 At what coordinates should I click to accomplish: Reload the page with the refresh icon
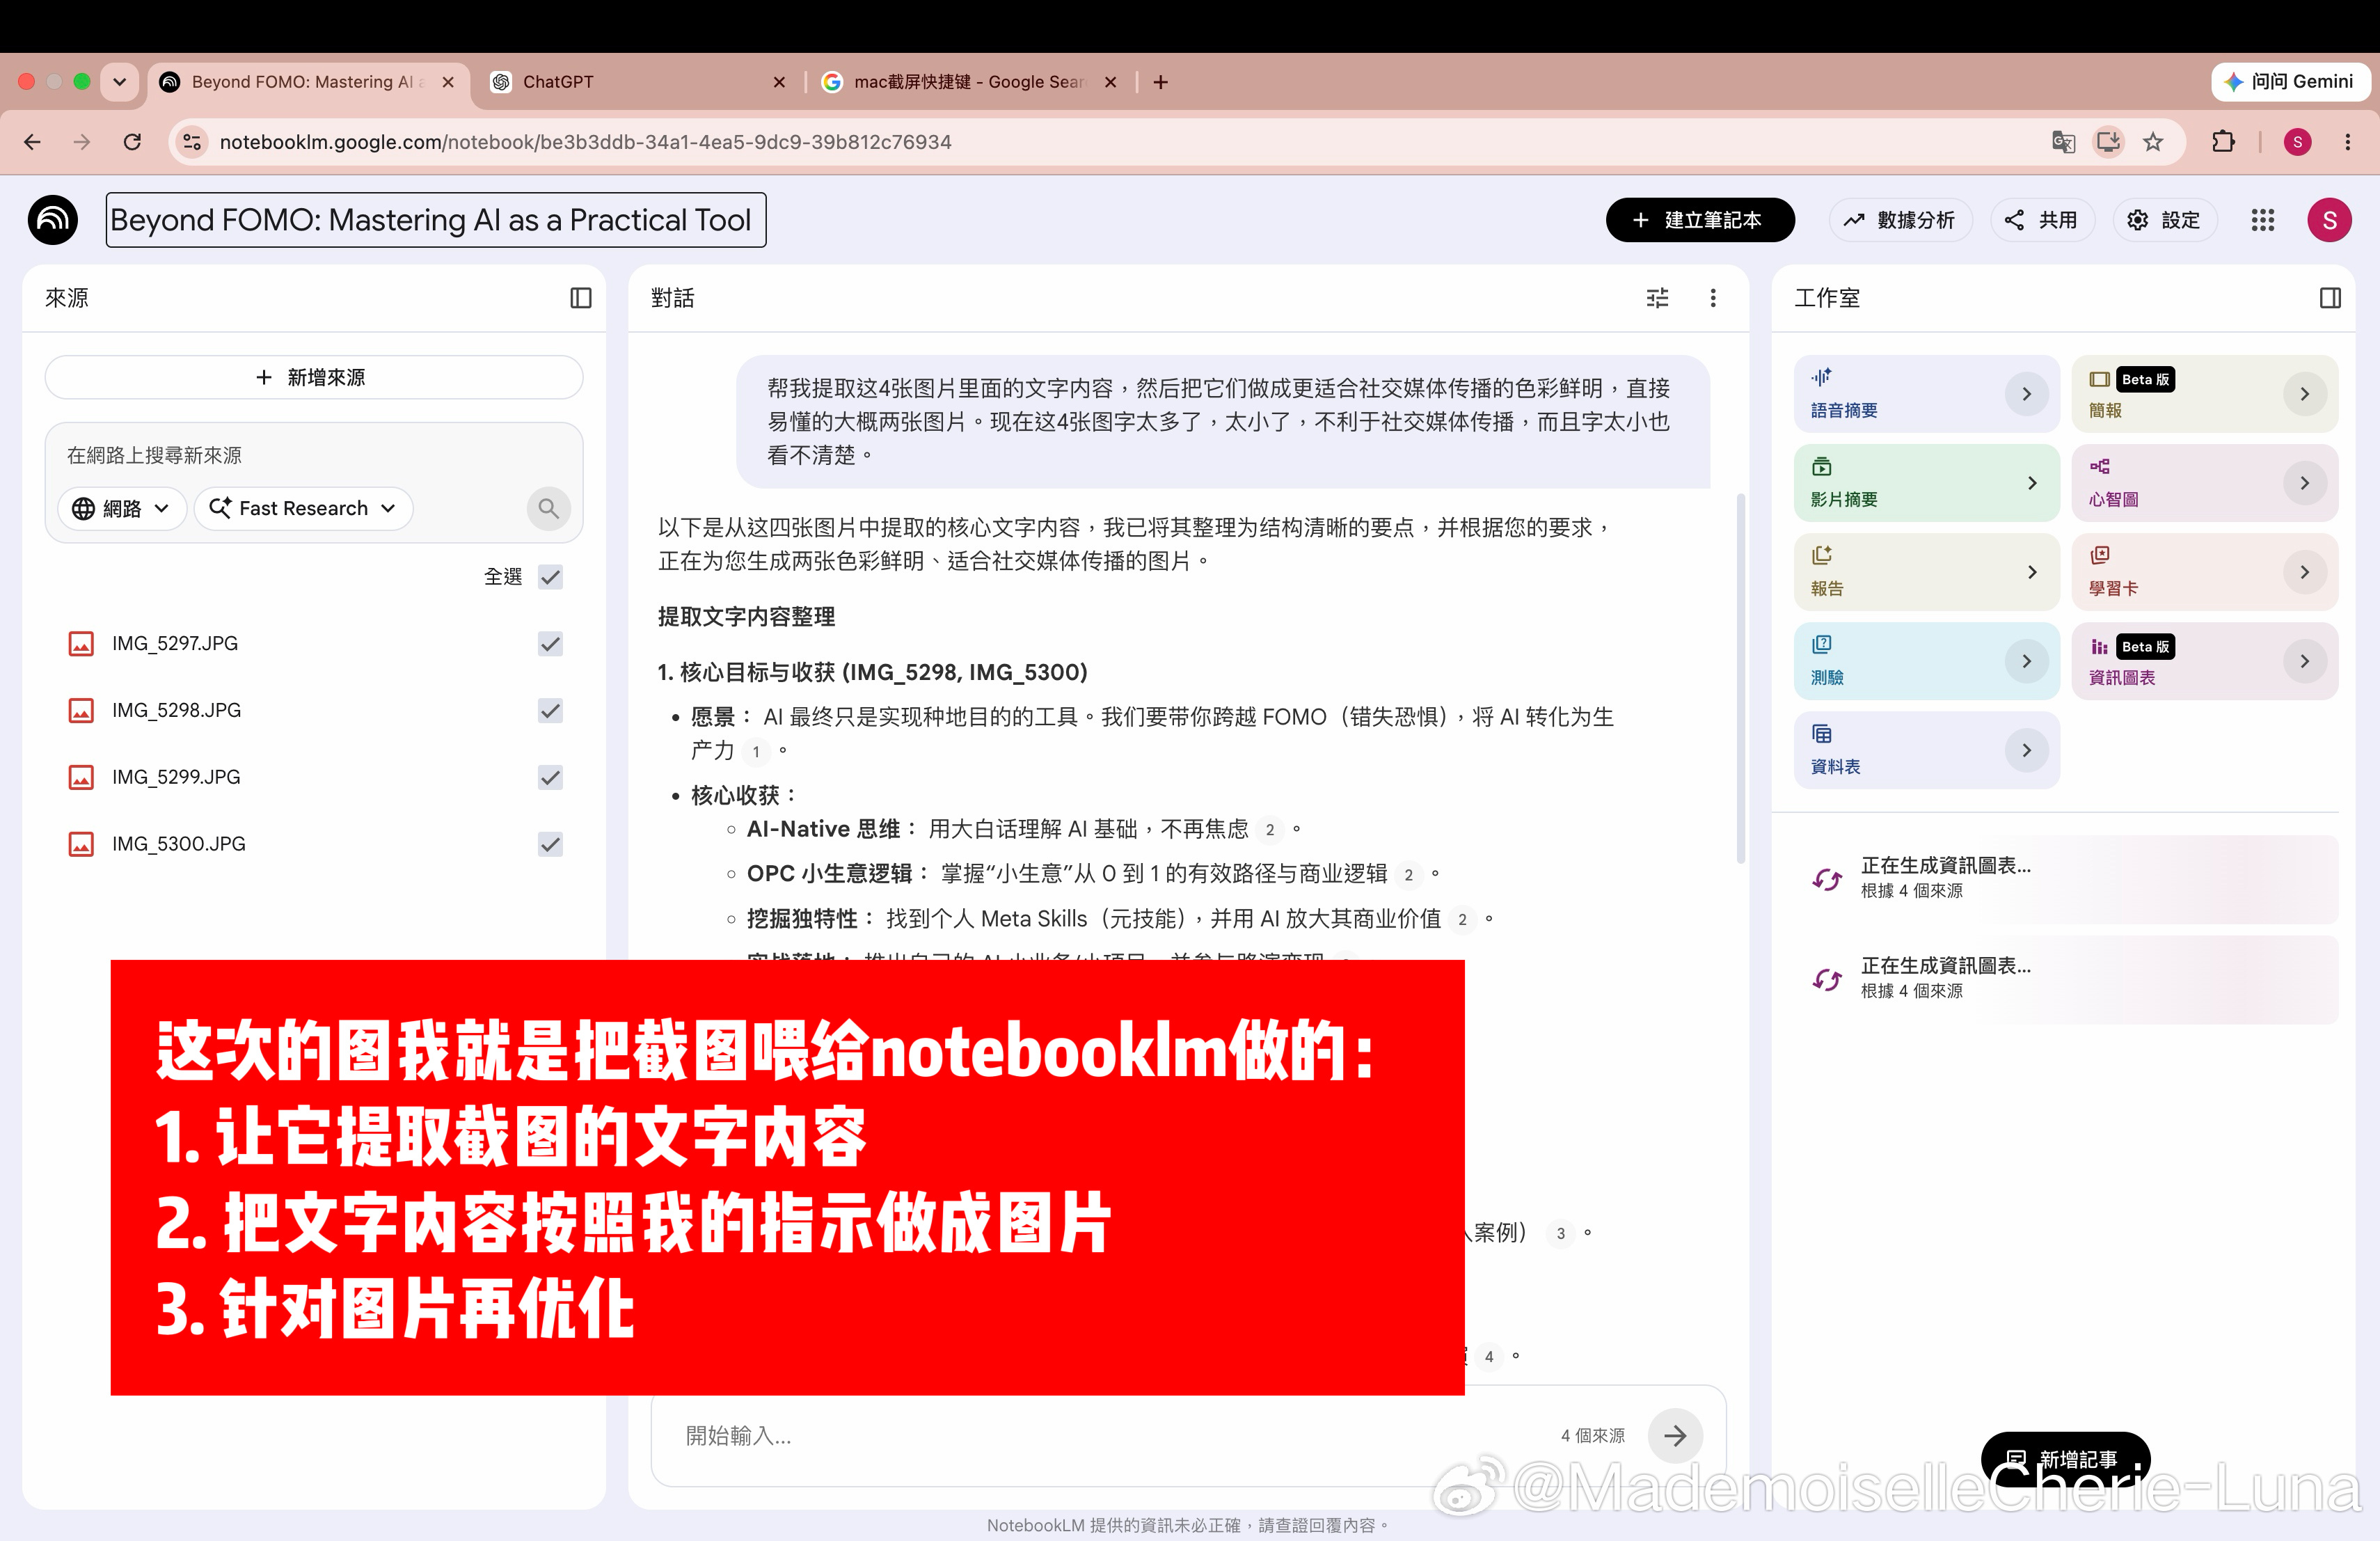click(x=132, y=142)
